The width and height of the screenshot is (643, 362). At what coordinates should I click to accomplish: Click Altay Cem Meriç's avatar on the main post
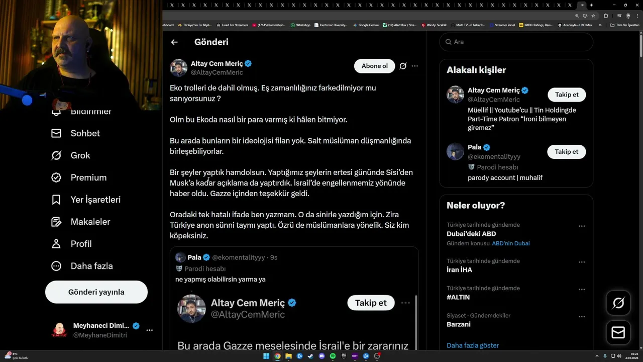tap(178, 68)
